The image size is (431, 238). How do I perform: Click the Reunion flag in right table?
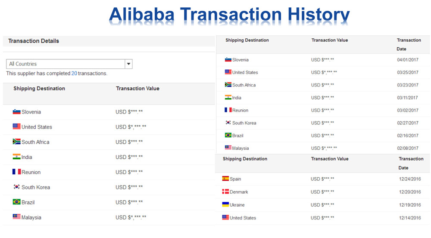click(228, 110)
